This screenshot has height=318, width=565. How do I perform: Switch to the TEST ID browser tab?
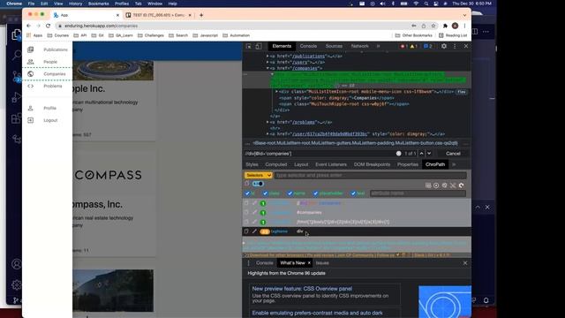158,15
